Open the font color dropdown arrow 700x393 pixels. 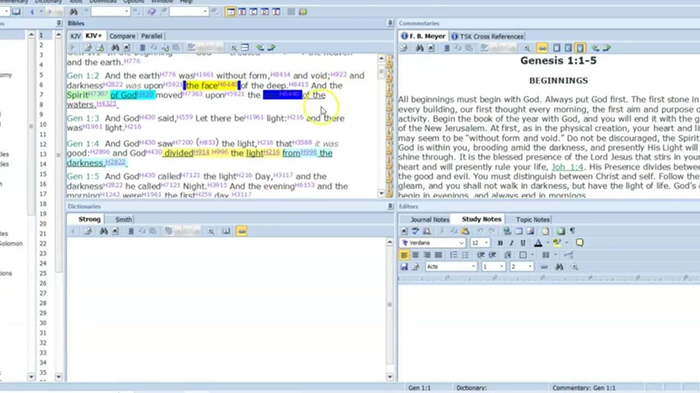point(548,243)
